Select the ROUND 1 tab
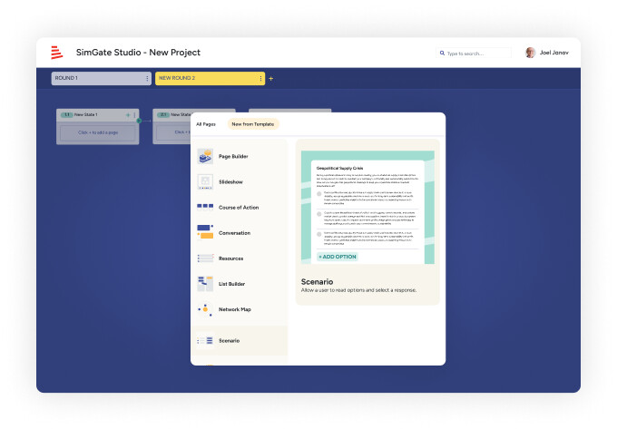The width and height of the screenshot is (617, 429). click(x=101, y=78)
